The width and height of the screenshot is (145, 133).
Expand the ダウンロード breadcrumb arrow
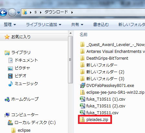click(x=72, y=12)
